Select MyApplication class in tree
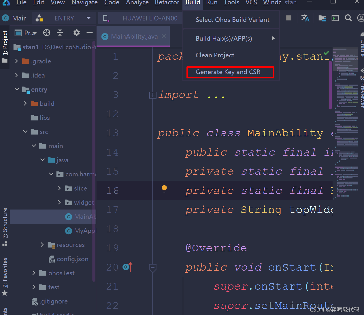This screenshot has width=364, height=315. 81,231
